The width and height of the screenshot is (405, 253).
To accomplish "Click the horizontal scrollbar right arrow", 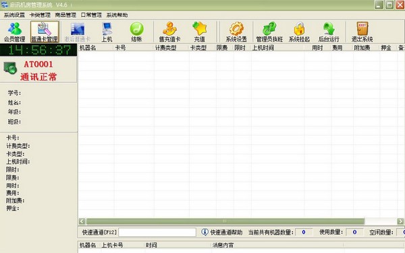I will [x=400, y=221].
